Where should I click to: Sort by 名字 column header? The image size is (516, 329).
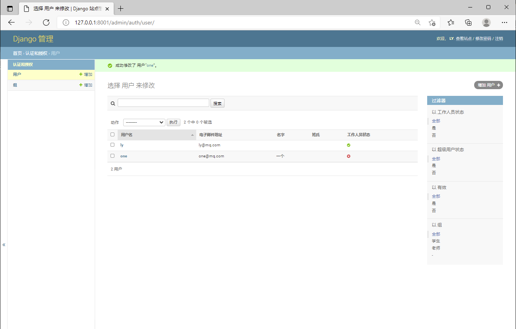coord(281,135)
